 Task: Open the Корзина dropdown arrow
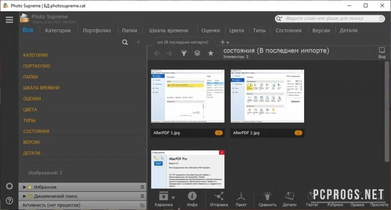174,198
